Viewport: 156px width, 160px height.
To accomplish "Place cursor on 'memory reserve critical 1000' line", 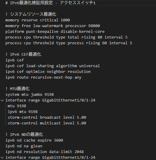I will point(38,20).
